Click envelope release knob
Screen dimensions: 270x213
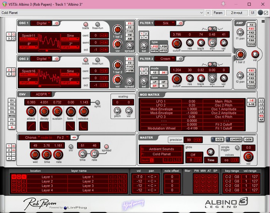(x=84, y=112)
